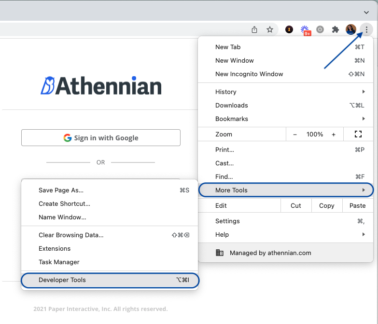Open Clear Browsing Data option
Viewport: 378px width, 324px height.
click(71, 235)
